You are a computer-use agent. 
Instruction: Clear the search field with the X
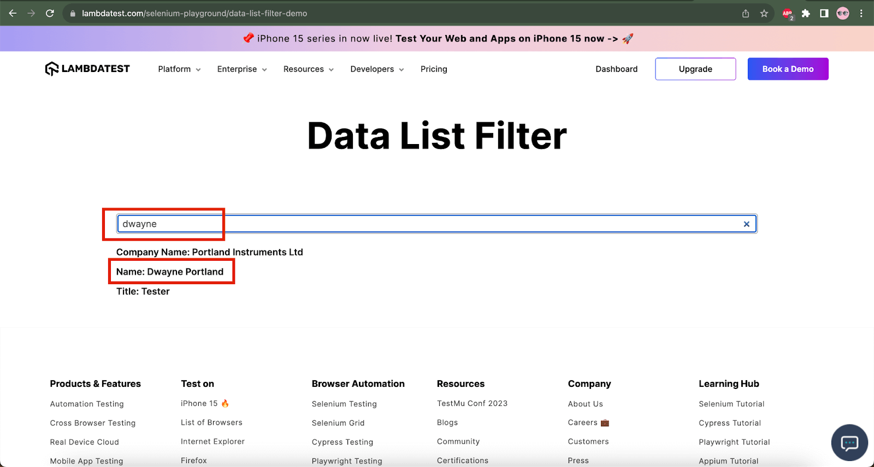(x=746, y=224)
